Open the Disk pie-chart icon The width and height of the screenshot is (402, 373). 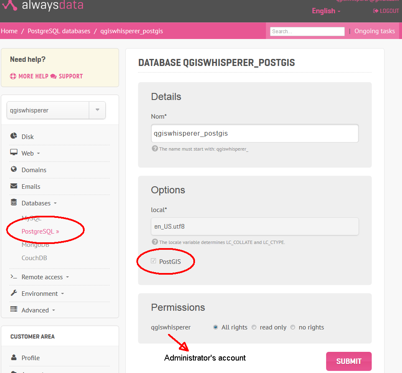click(14, 136)
